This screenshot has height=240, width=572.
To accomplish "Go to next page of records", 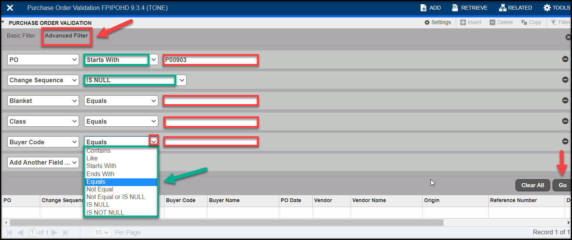I will (x=55, y=232).
